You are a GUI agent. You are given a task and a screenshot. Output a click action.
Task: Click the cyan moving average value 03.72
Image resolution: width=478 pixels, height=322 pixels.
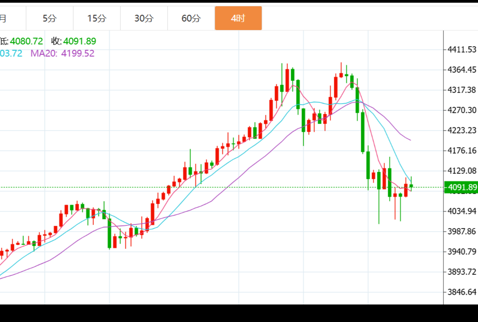tap(11, 53)
